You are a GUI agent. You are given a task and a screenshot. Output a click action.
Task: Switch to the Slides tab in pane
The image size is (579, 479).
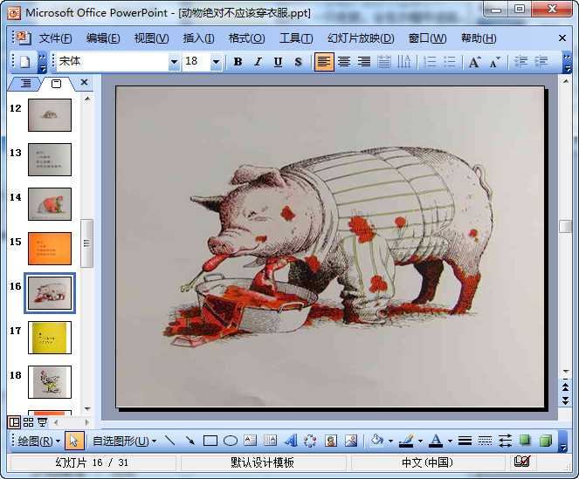[56, 84]
